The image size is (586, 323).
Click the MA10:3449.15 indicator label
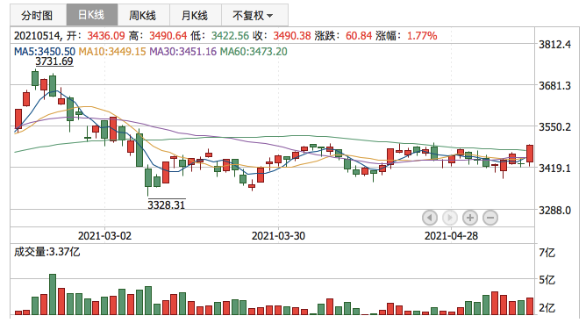coord(112,51)
